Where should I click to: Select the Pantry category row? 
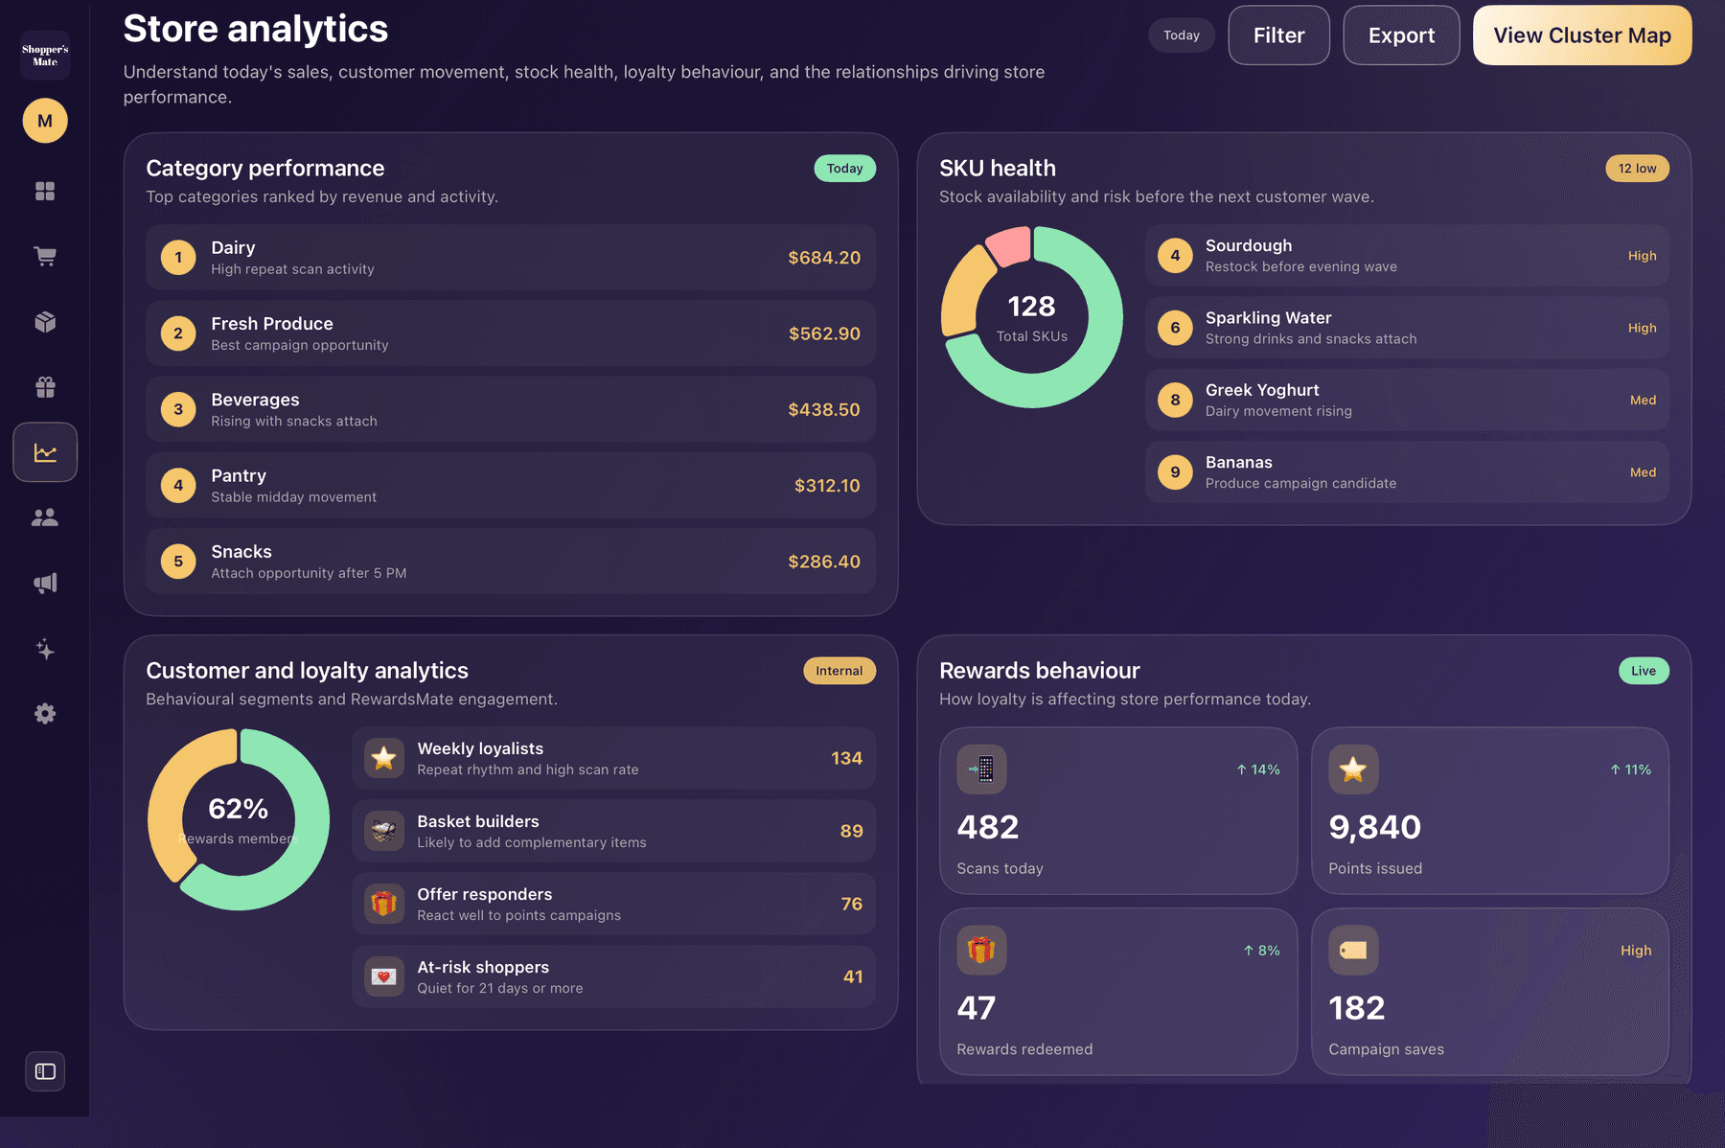[x=511, y=486]
